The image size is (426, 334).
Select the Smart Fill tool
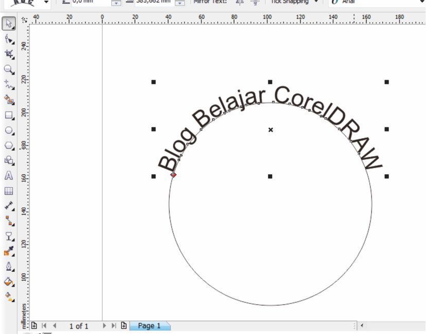click(9, 100)
